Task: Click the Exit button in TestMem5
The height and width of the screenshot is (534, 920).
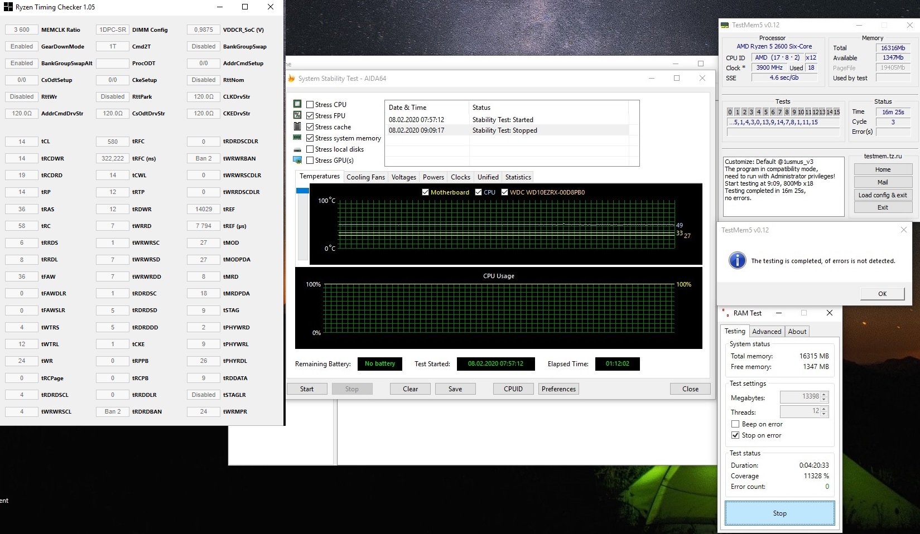Action: 883,207
